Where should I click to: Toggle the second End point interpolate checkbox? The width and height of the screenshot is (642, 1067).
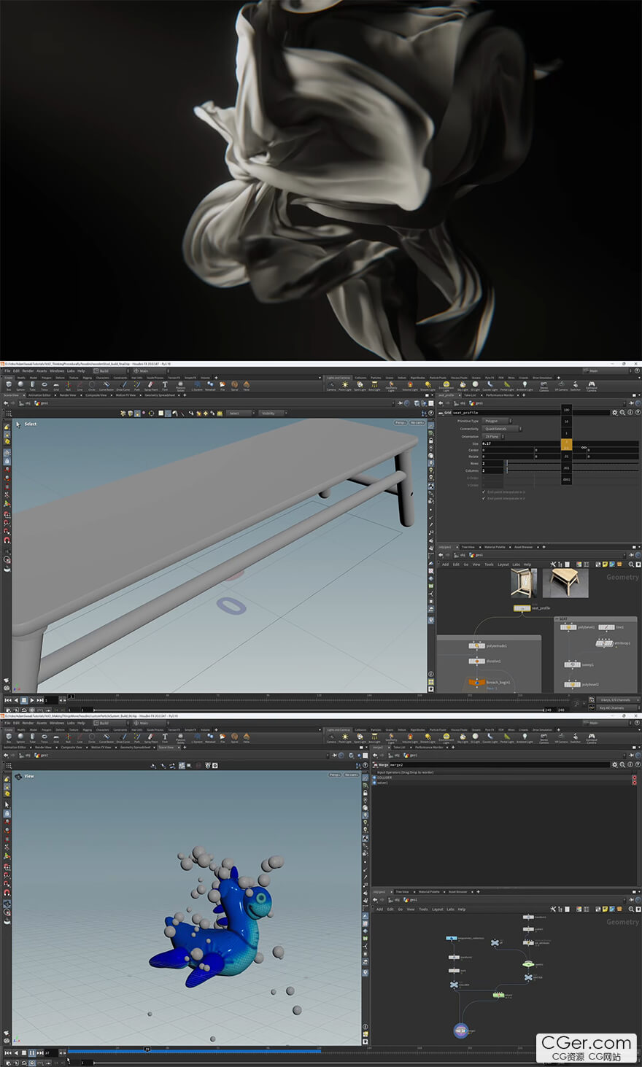click(483, 498)
